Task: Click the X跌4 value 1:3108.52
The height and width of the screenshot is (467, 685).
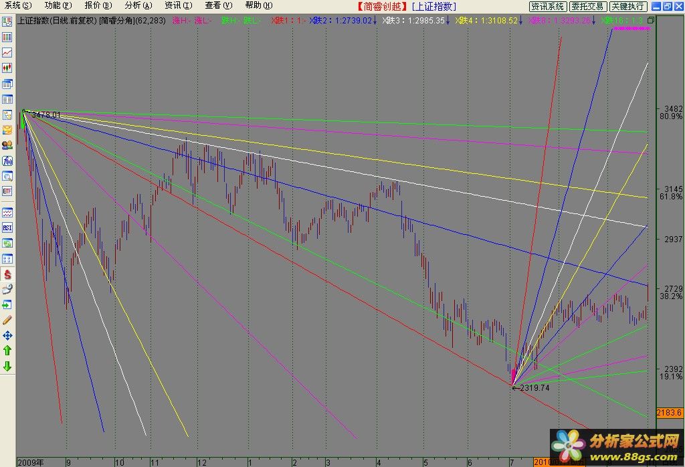Action: 499,20
